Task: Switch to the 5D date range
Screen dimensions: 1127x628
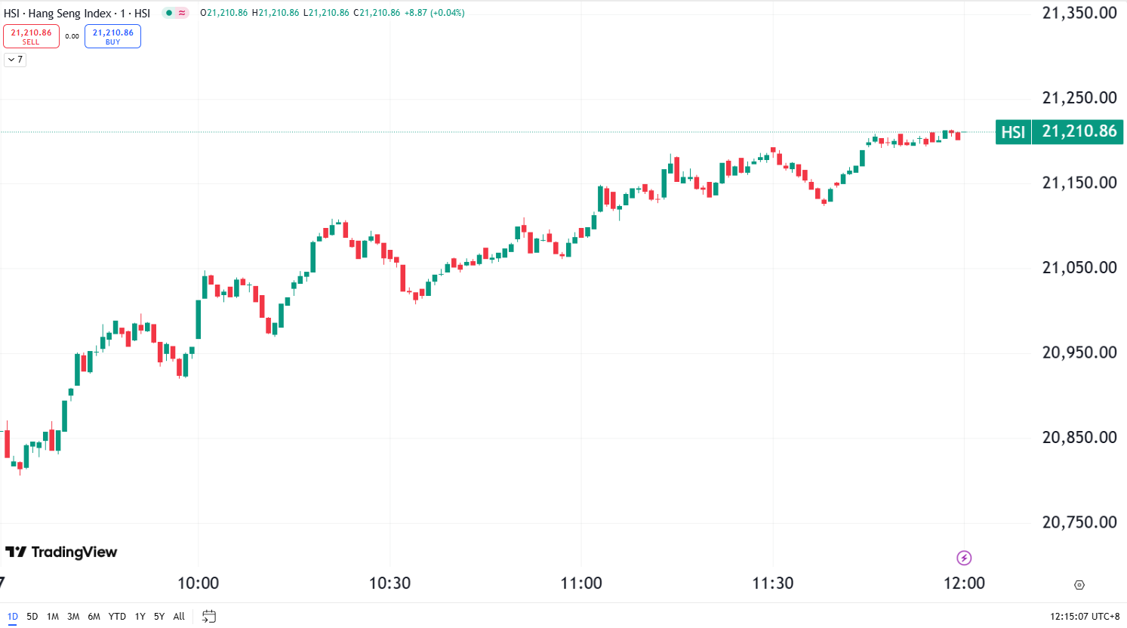Action: coord(32,617)
